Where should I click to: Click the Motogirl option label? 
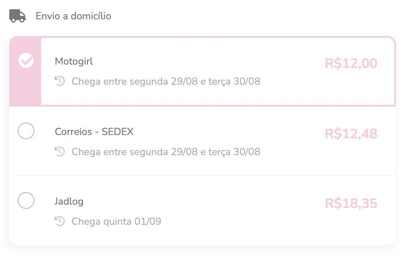pyautogui.click(x=74, y=61)
